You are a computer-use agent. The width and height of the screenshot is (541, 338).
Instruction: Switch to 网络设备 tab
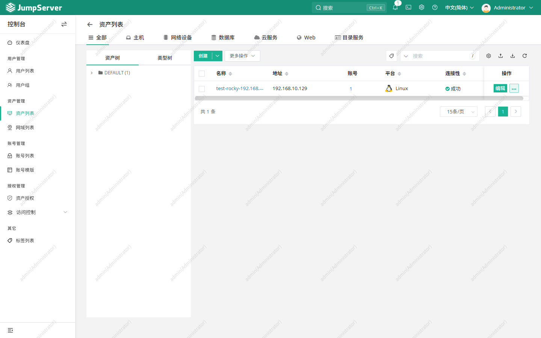point(178,38)
